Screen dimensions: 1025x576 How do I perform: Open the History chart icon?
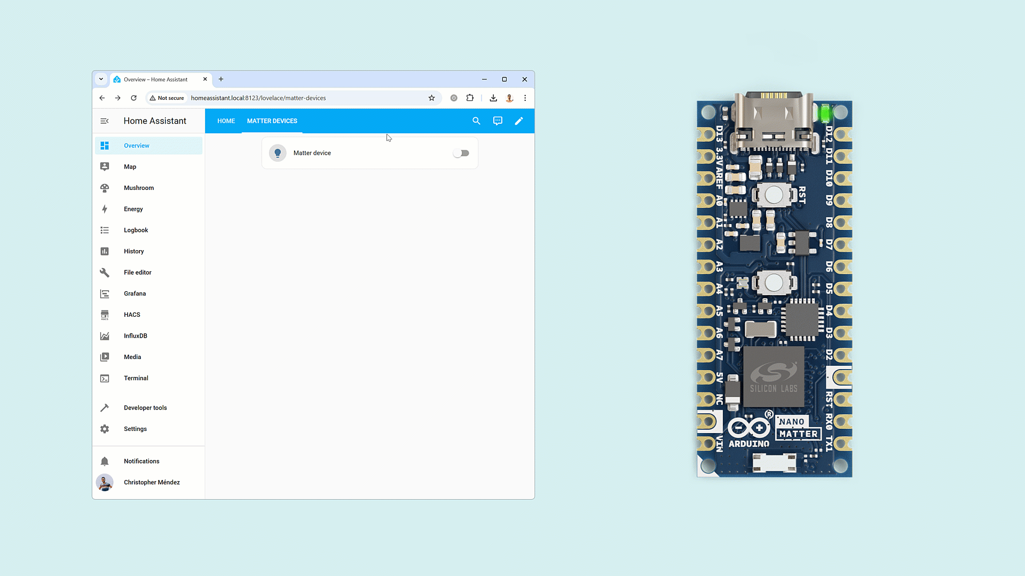(105, 251)
